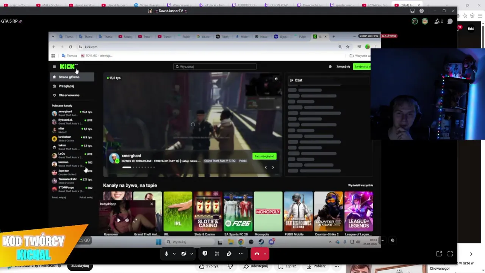Open STOMPcsgo channel in recommended list

pos(72,189)
